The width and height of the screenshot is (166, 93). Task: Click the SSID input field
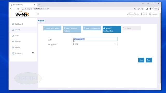tap(95, 39)
